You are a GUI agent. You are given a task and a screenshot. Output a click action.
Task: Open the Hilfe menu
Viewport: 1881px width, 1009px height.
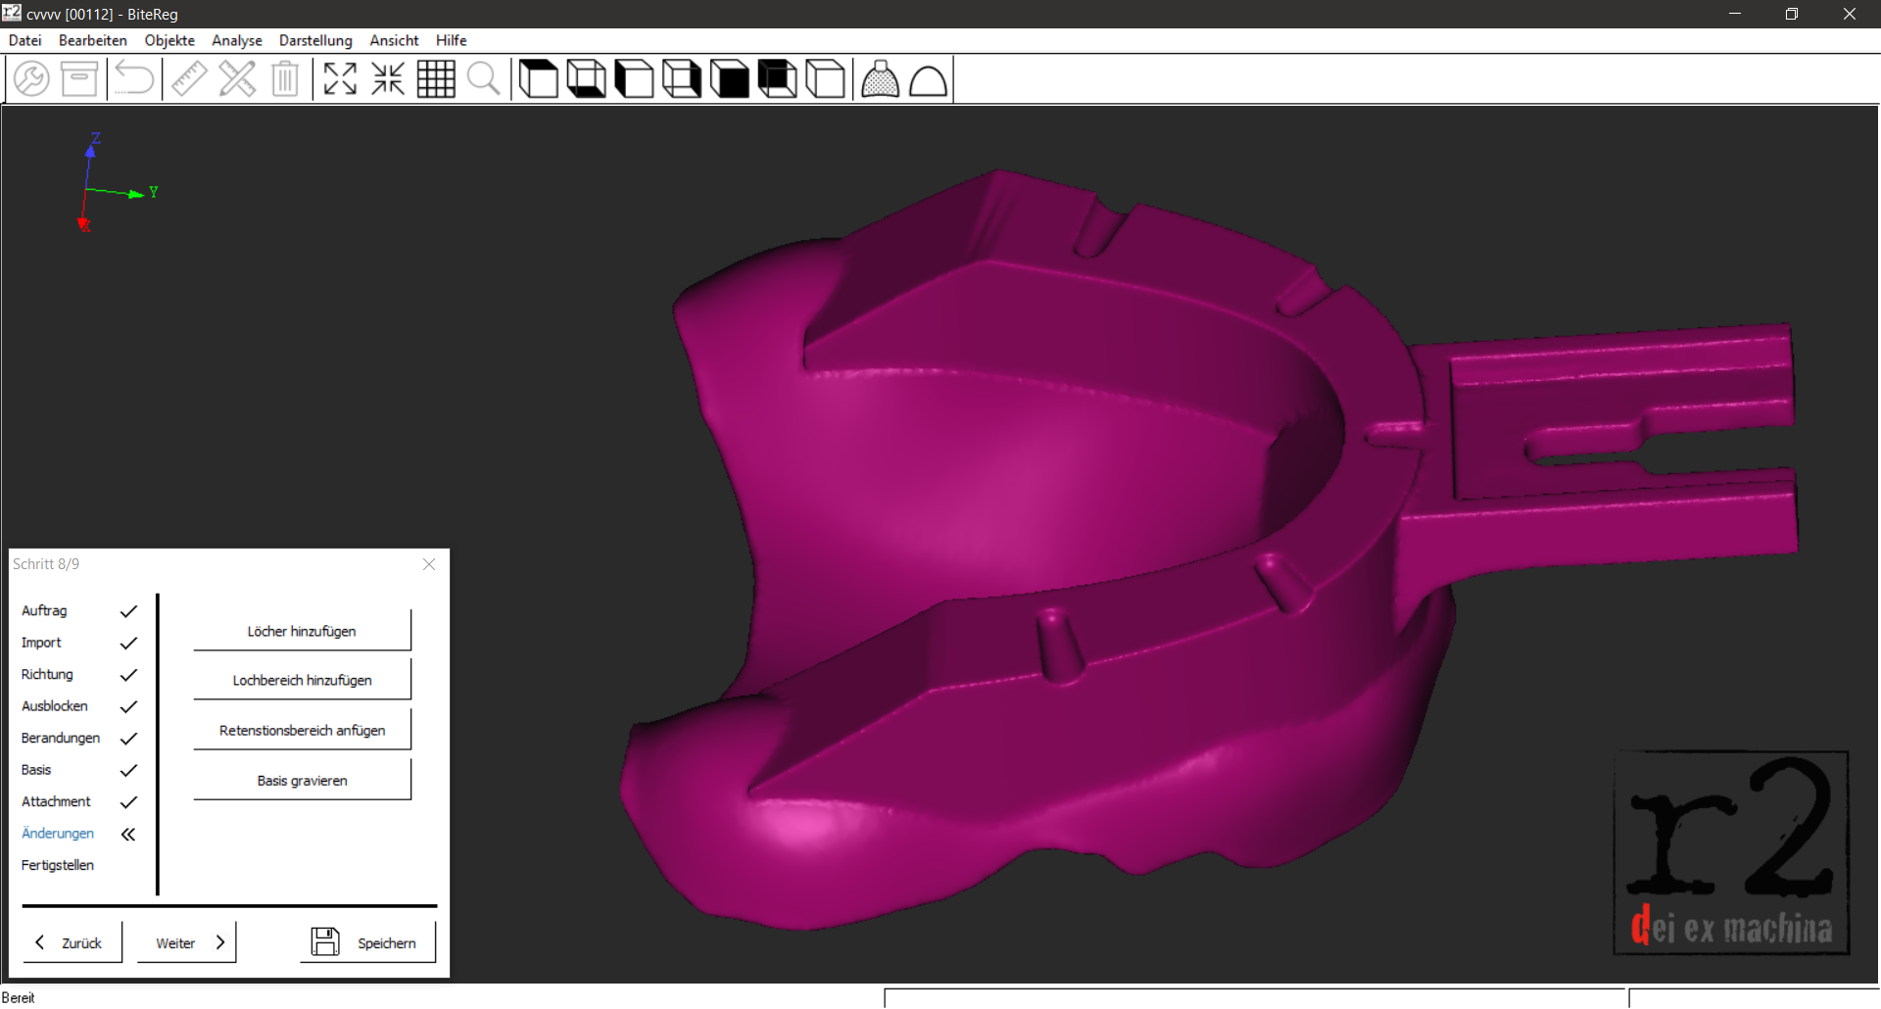pos(452,40)
